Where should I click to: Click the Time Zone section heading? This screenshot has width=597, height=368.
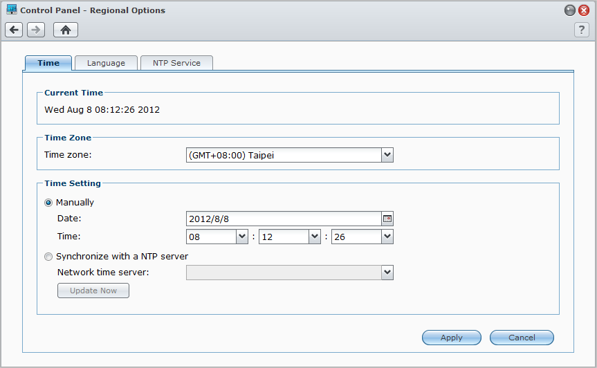coord(68,138)
